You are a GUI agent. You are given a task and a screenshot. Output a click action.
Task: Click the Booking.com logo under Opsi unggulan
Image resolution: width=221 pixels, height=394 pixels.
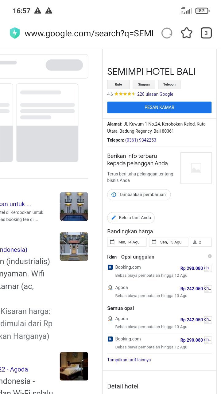click(110, 267)
